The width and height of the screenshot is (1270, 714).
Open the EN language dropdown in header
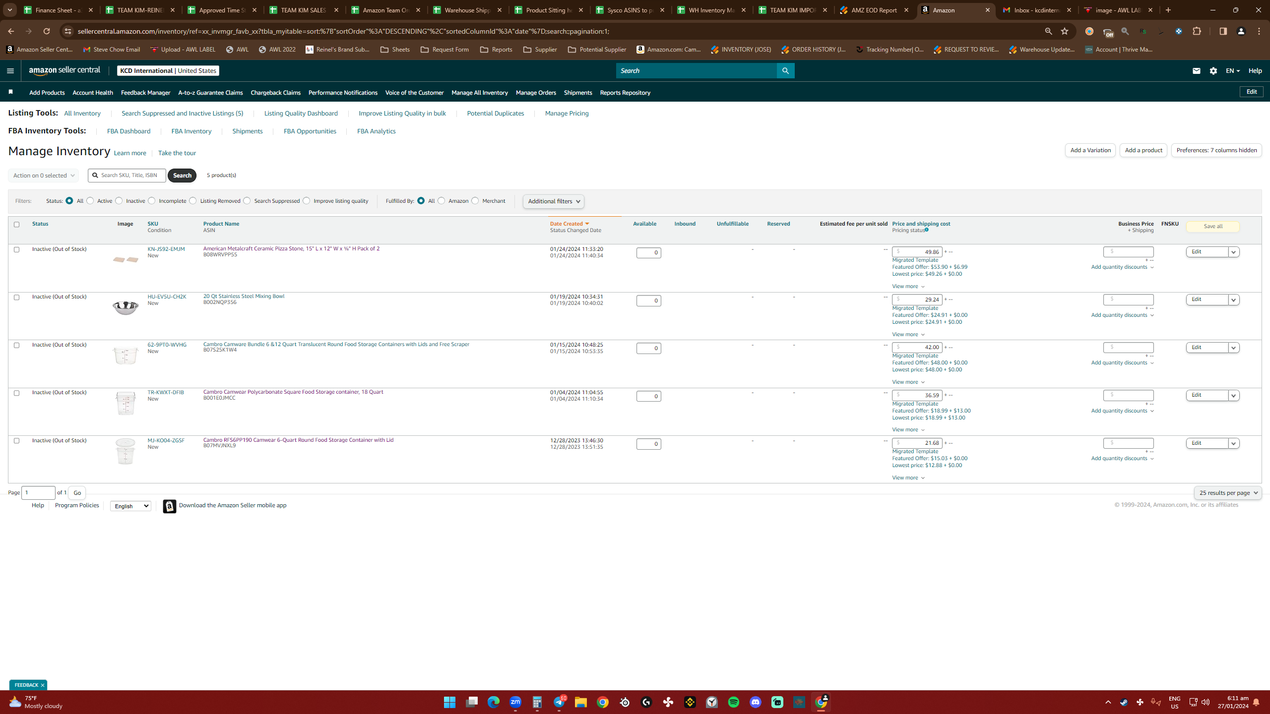(1233, 71)
